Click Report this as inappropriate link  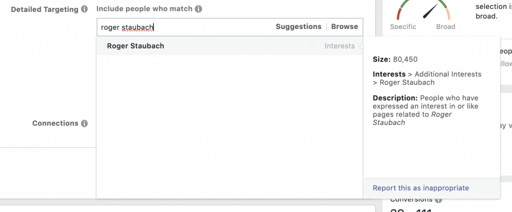tap(421, 188)
